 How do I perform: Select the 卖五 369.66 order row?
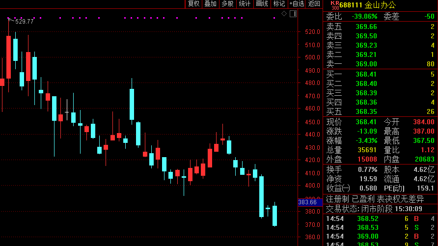pos(381,27)
